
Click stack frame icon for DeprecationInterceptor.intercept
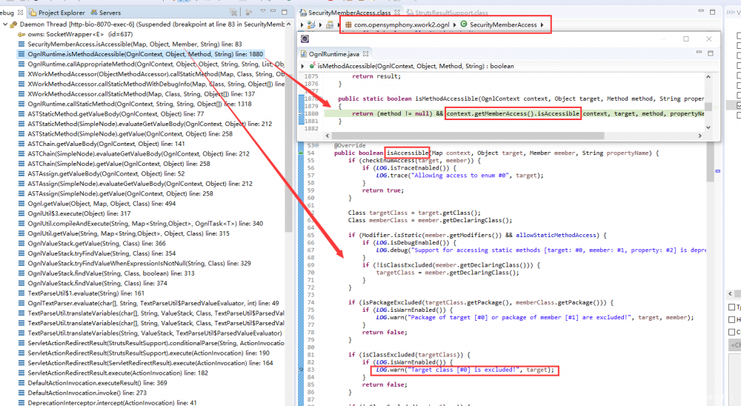[x=21, y=403]
